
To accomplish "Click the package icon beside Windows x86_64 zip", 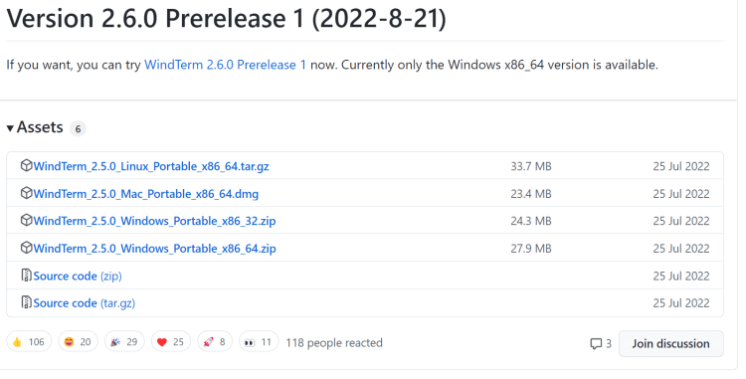I will point(26,248).
